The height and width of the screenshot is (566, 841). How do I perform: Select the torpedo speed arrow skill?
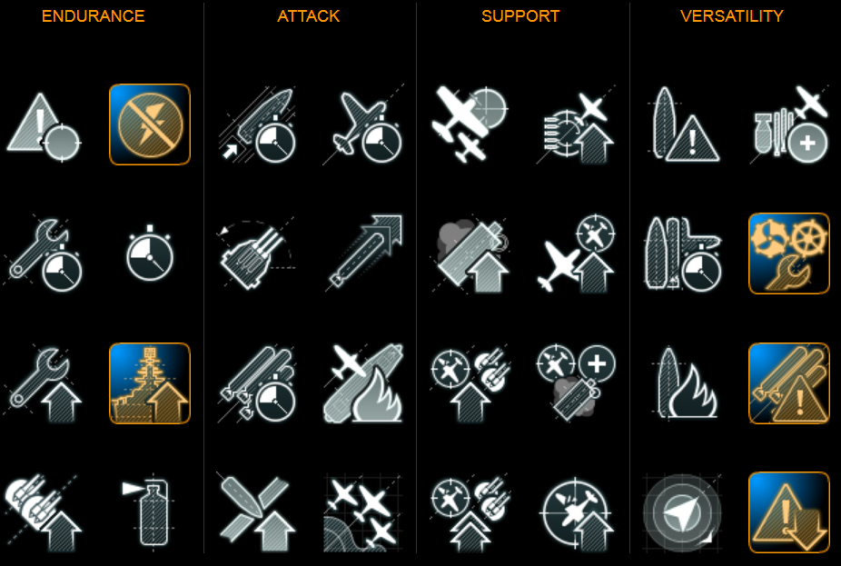click(x=365, y=253)
